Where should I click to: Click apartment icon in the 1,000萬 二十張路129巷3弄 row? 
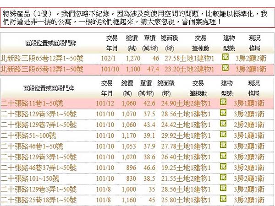pyautogui.click(x=223, y=188)
